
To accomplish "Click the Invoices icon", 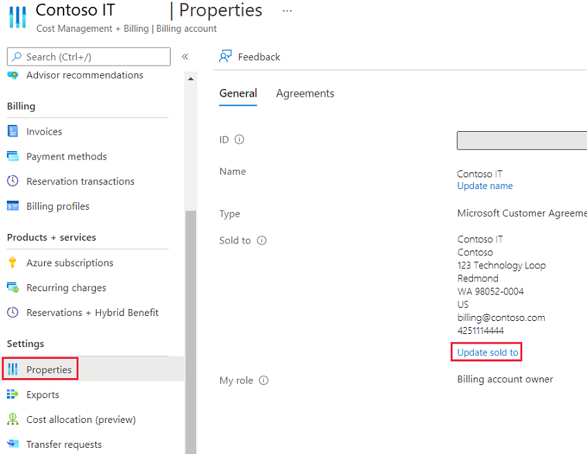I will pyautogui.click(x=12, y=131).
